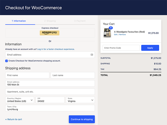The image size is (167, 125).
Task: Click the quantity badge on cart item
Action: click(x=110, y=28)
